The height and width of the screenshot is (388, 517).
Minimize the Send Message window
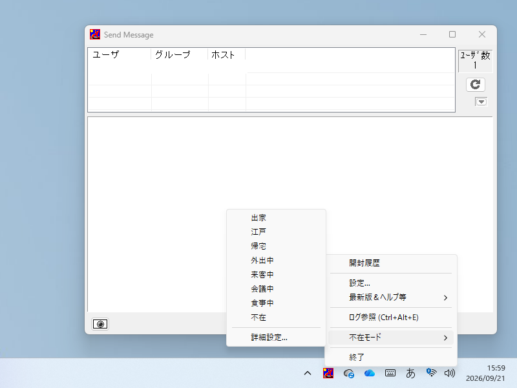[423, 34]
